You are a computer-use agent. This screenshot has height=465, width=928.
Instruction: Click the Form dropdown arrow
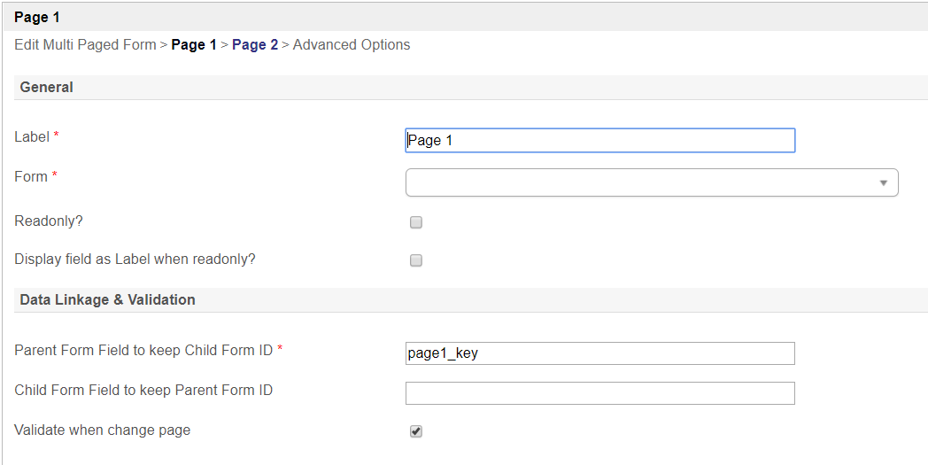pyautogui.click(x=883, y=182)
